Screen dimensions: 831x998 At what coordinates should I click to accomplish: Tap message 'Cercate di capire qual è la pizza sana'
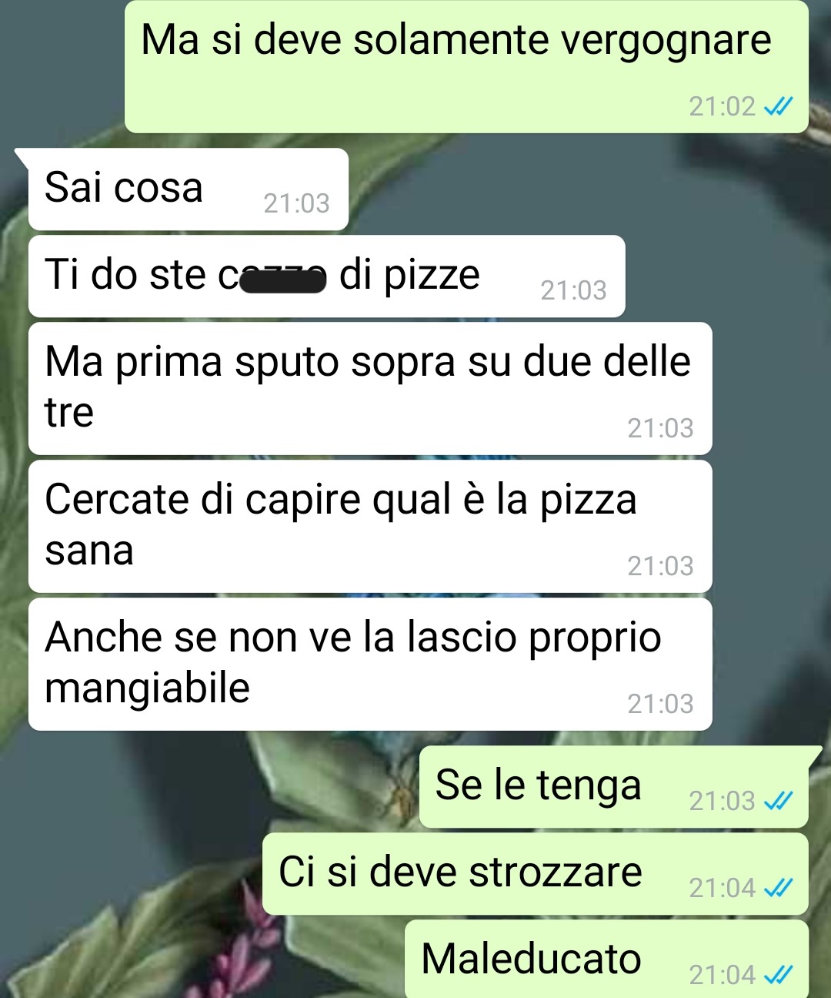click(x=370, y=526)
